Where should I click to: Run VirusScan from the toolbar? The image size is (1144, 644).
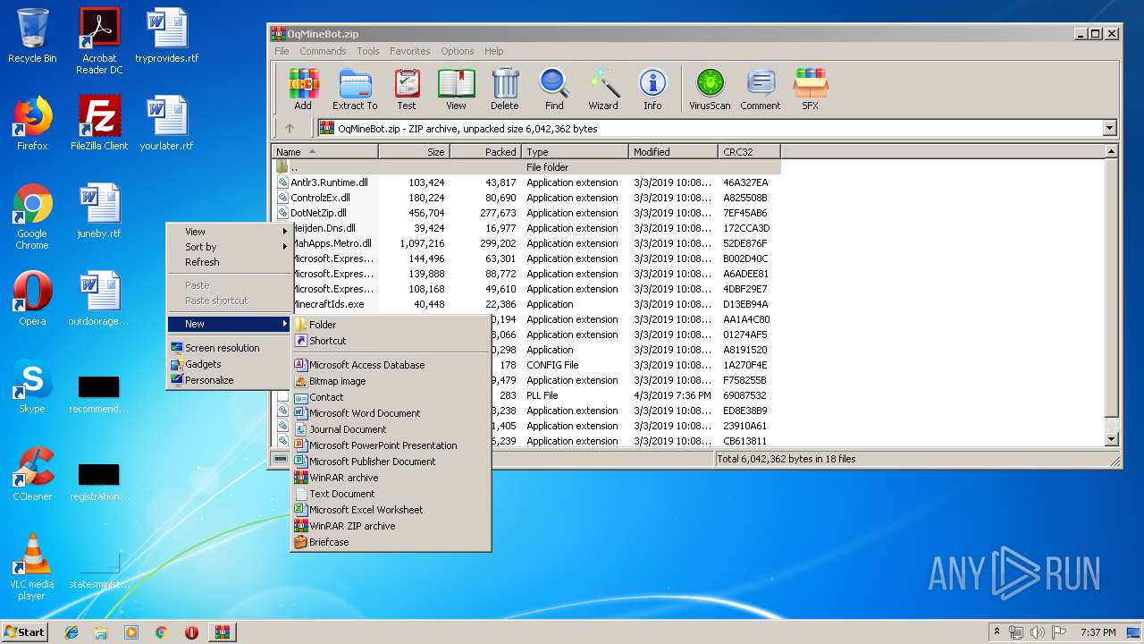pos(710,89)
